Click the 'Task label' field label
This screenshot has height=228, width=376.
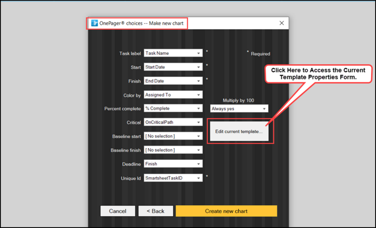click(x=130, y=54)
